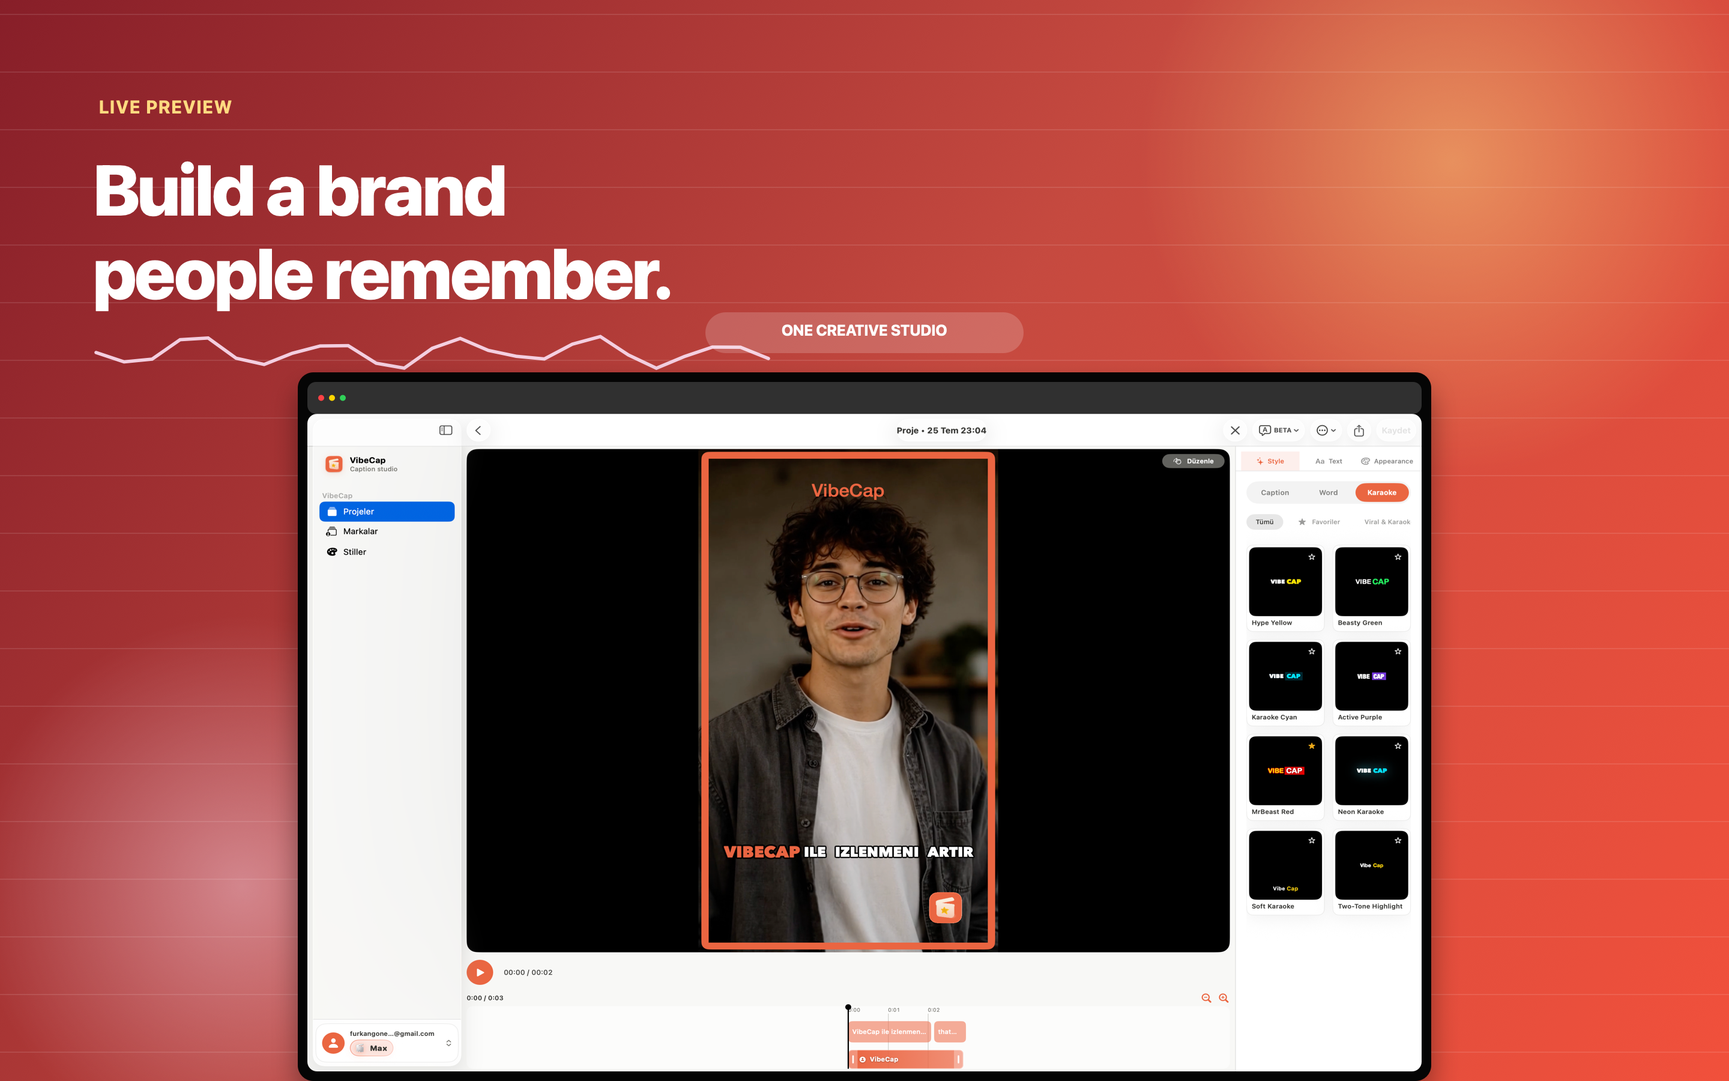Open the more options ellipsis dropdown
Viewport: 1729px width, 1081px height.
(x=1326, y=431)
